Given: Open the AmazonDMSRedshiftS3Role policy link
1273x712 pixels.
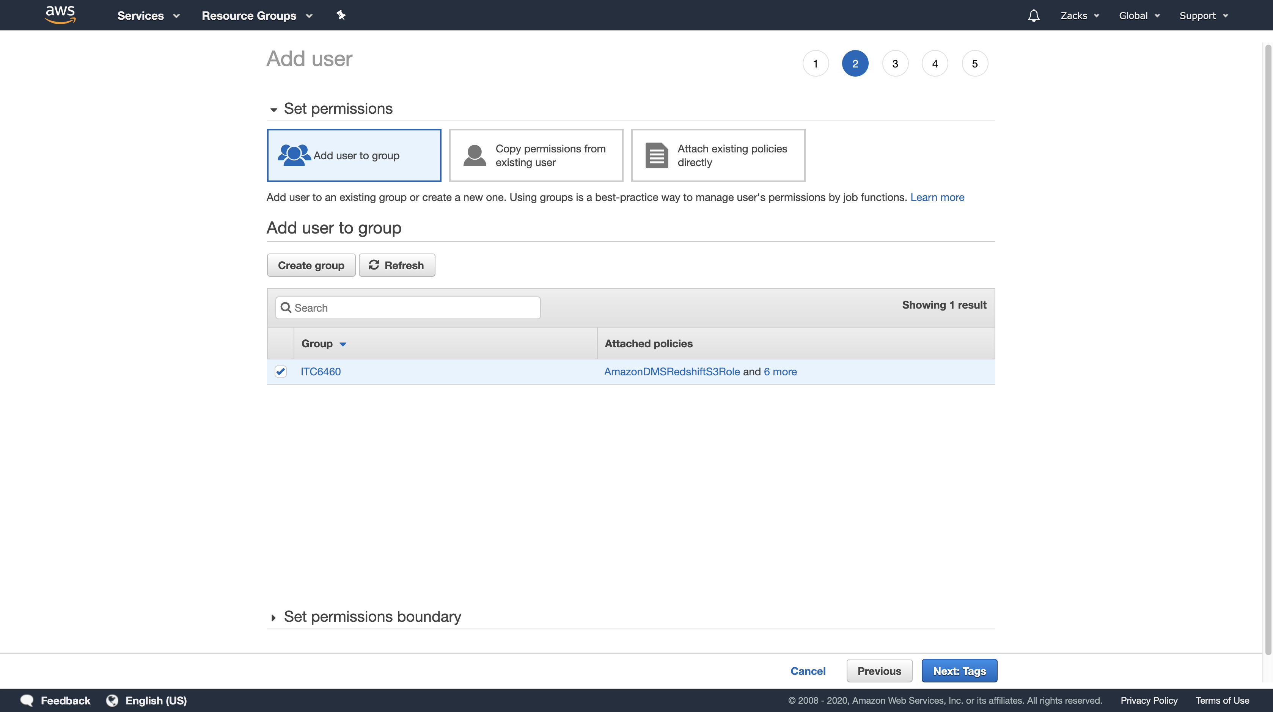Looking at the screenshot, I should (x=671, y=371).
